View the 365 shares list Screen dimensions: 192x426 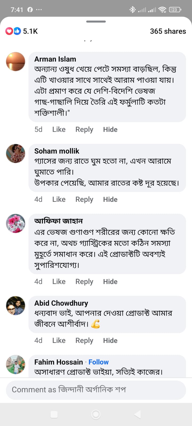(168, 31)
